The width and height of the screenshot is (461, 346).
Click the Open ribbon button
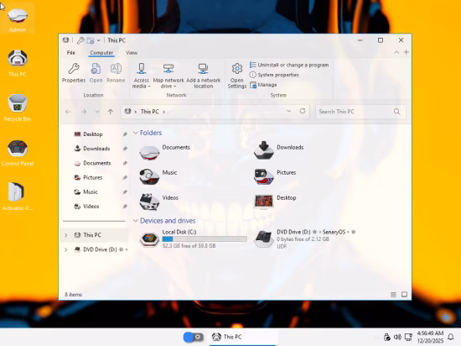tap(96, 73)
